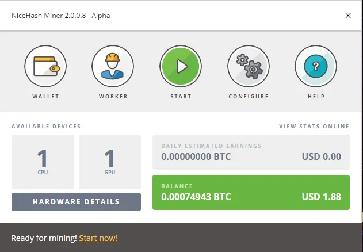Screen dimensions: 363x252
Task: Click the USD 0.00 earnings amount
Action: coord(322,156)
